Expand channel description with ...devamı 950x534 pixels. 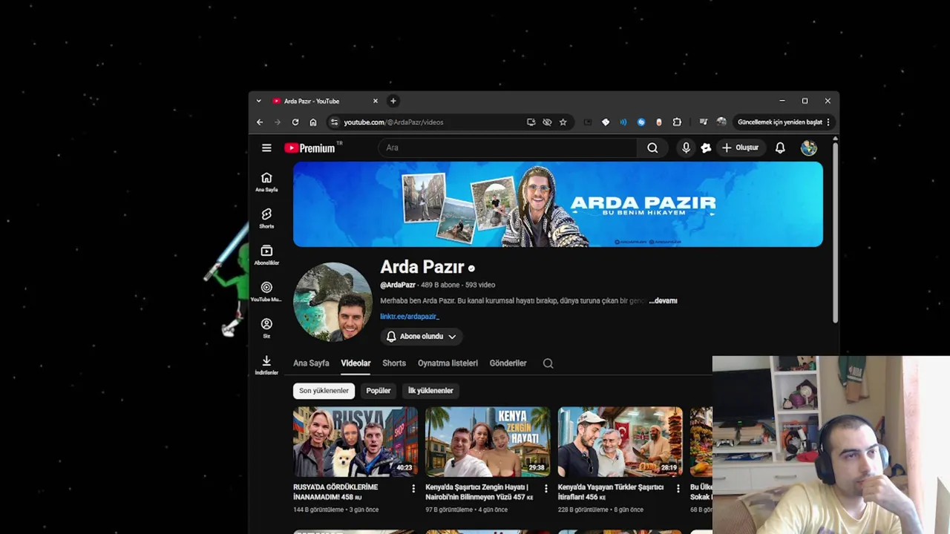664,301
